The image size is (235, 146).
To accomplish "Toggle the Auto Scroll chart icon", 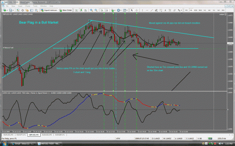I will click(x=102, y=10).
